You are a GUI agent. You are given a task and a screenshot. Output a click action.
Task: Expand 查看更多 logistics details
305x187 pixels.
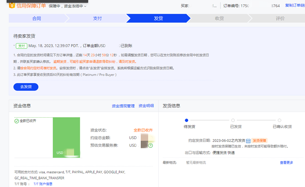click(x=286, y=163)
